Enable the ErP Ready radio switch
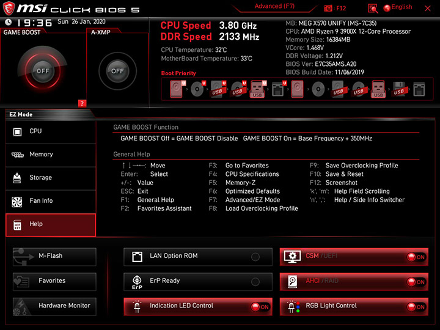The width and height of the screenshot is (440, 330). (255, 282)
